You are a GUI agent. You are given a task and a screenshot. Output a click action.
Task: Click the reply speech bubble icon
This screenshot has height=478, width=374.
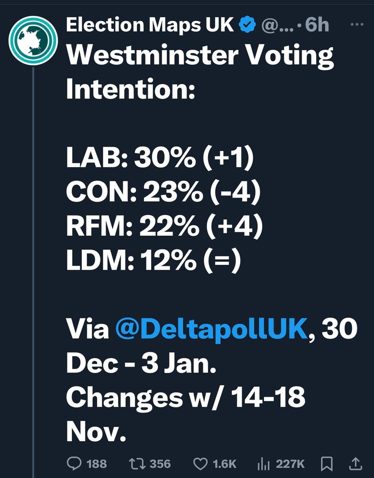pos(74,463)
